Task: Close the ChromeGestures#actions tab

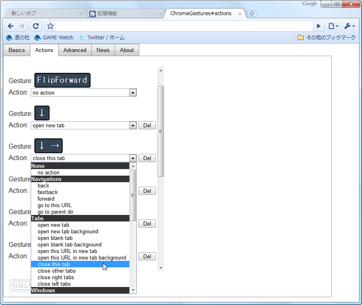Action: point(240,14)
